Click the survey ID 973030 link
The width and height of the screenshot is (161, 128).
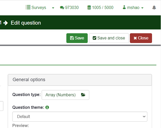(x=72, y=7)
